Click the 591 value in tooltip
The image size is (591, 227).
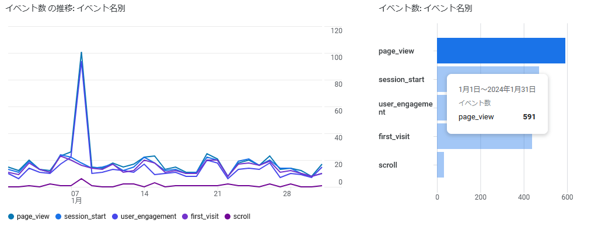click(529, 117)
